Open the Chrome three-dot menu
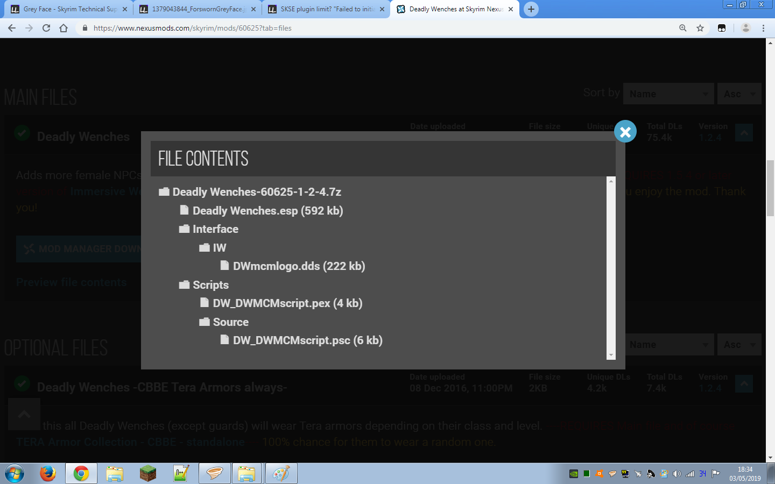Screen dimensions: 775x484 [763, 28]
